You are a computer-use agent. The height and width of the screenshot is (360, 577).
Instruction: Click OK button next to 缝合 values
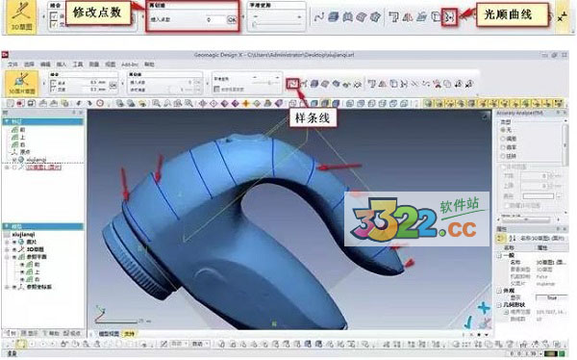[x=113, y=86]
